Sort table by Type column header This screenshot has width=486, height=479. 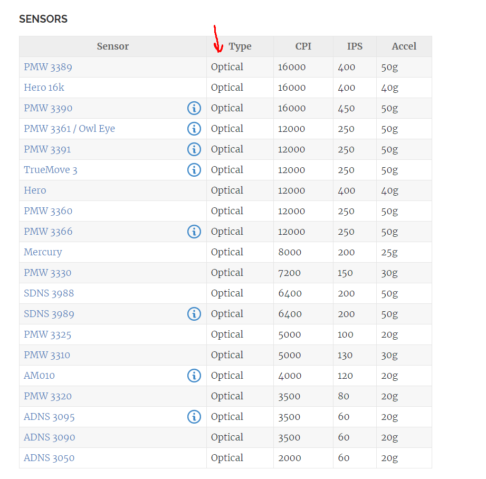pos(240,46)
